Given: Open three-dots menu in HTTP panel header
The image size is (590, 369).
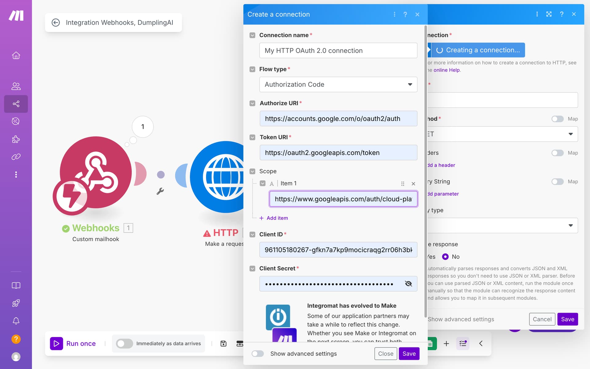Looking at the screenshot, I should (537, 14).
